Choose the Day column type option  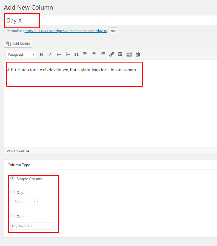point(12,192)
